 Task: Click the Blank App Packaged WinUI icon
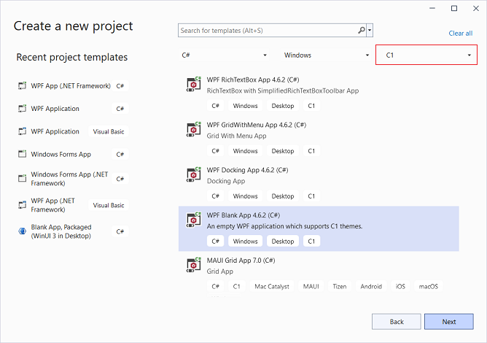(22, 231)
